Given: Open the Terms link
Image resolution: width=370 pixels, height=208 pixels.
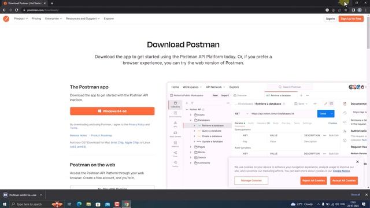Looking at the screenshot, I should (73, 128).
